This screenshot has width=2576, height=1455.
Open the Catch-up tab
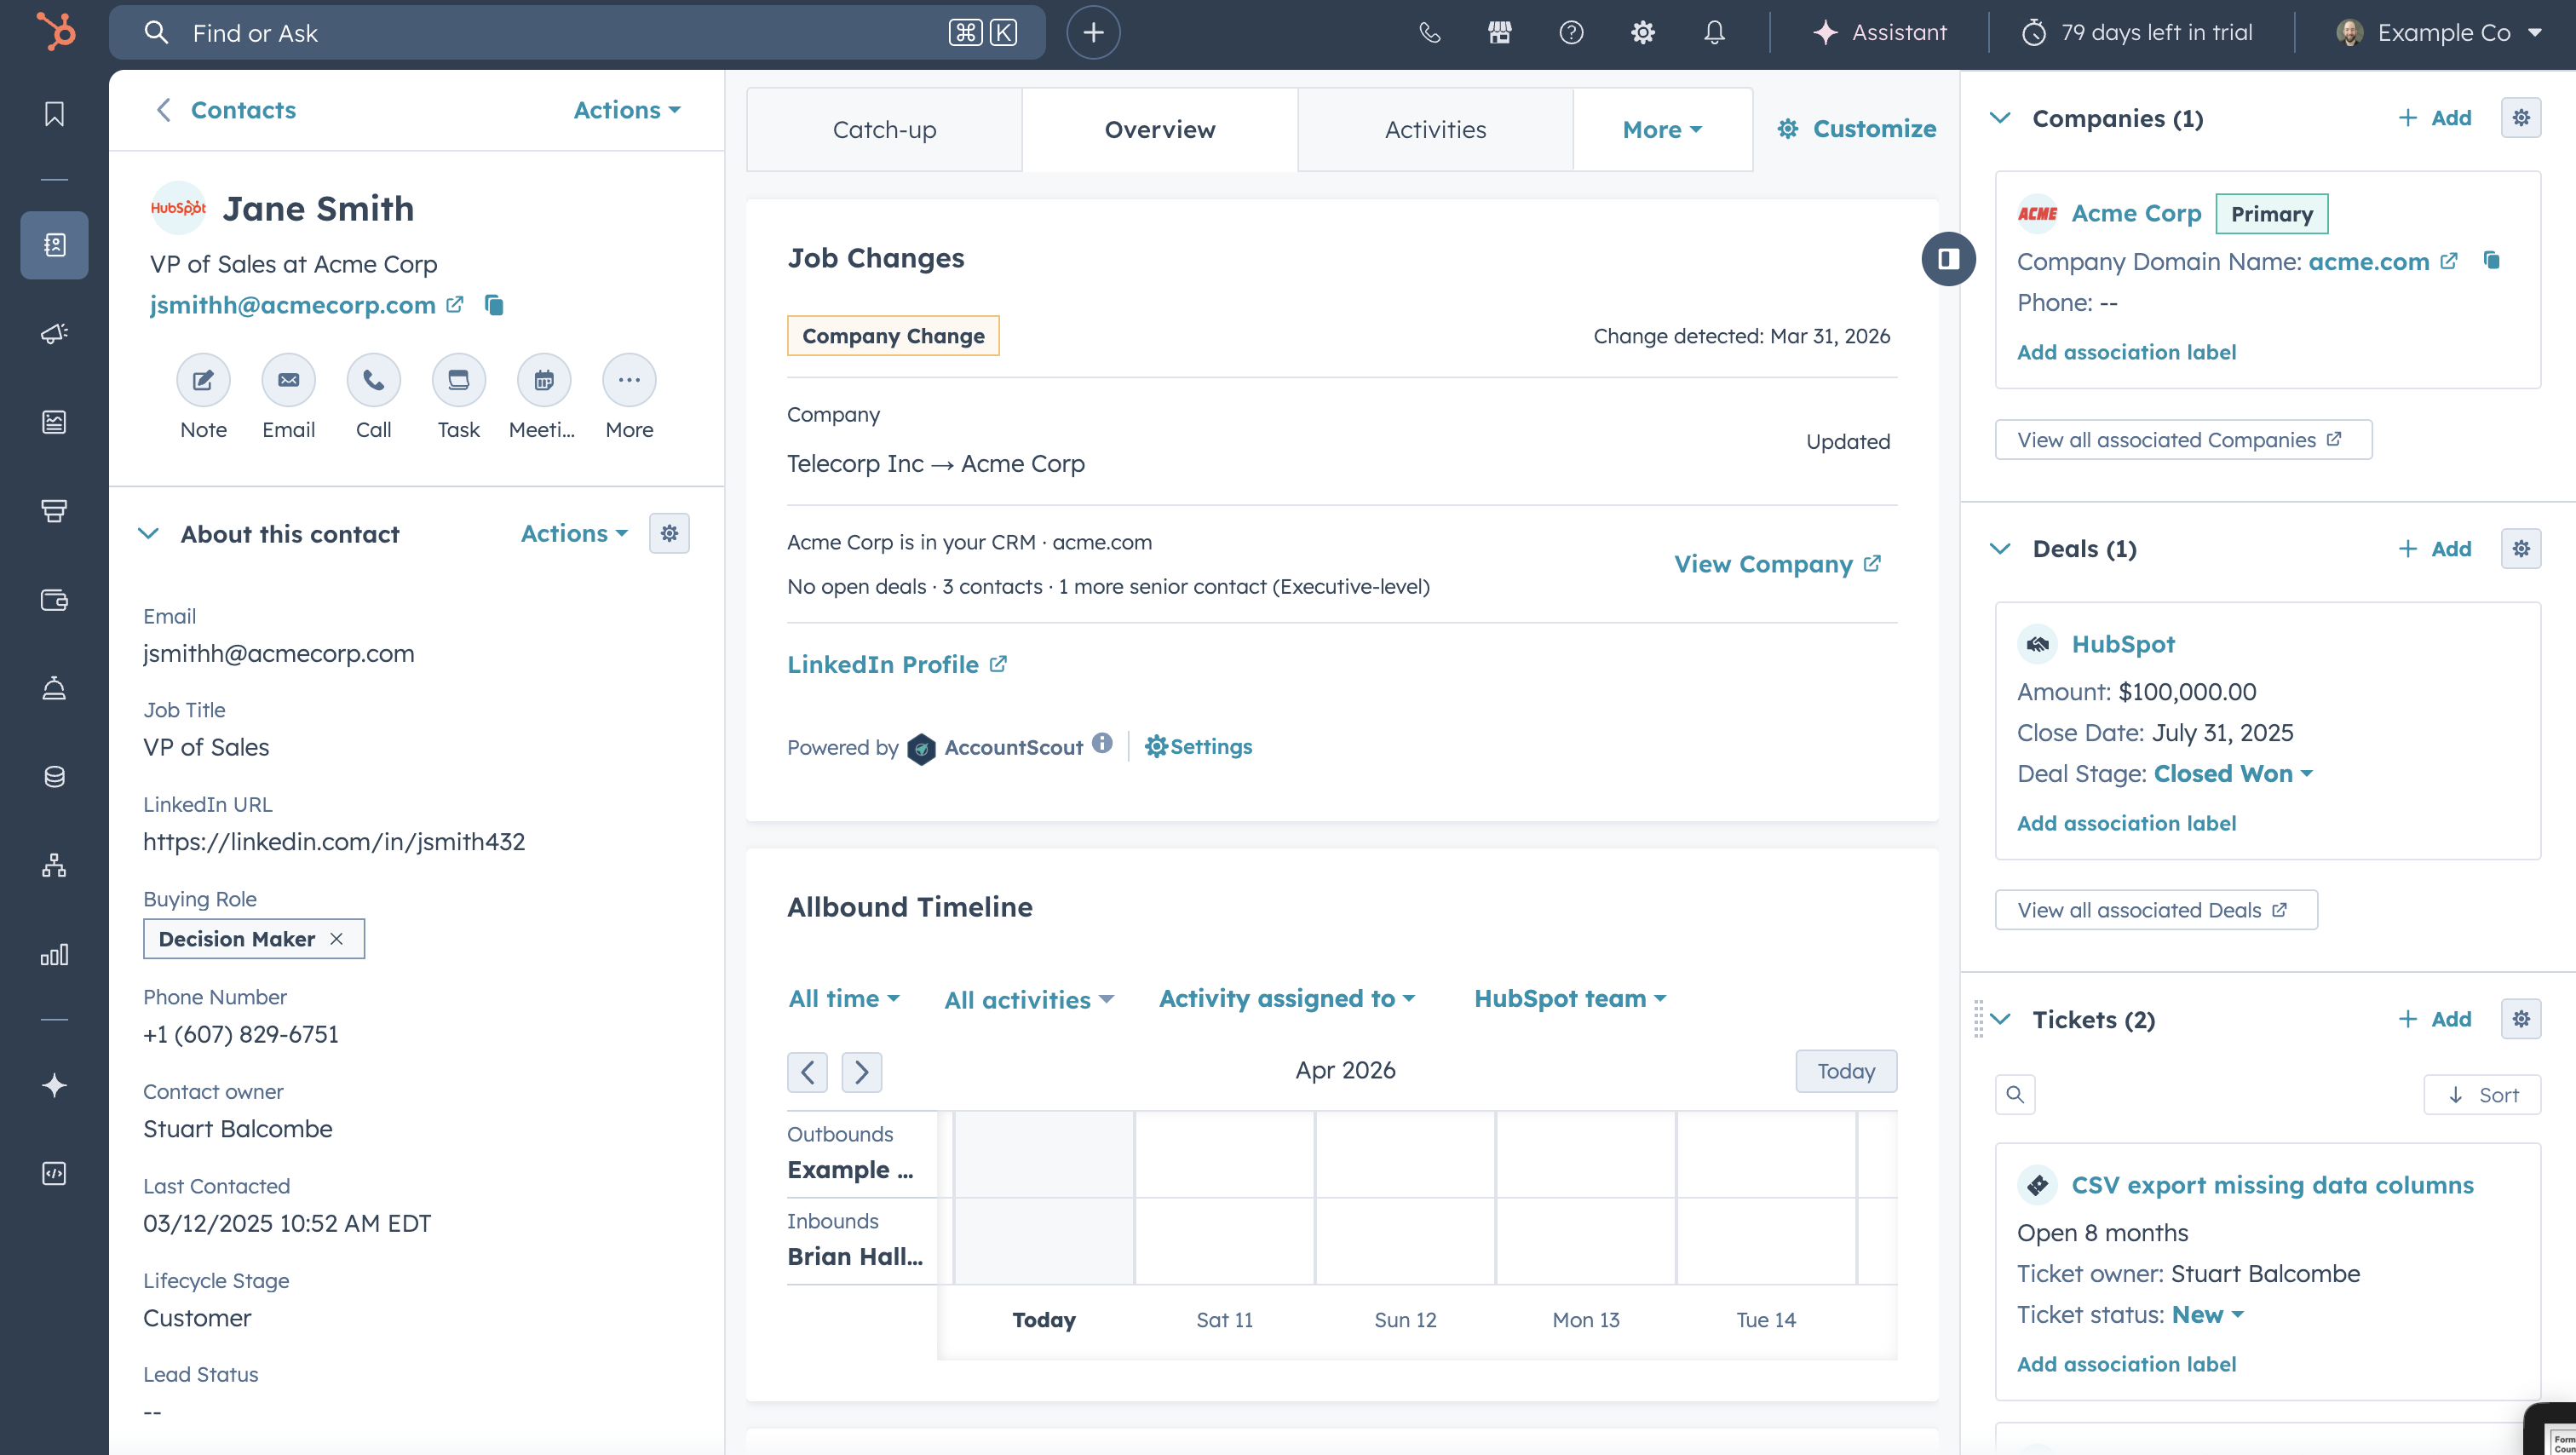pyautogui.click(x=883, y=128)
